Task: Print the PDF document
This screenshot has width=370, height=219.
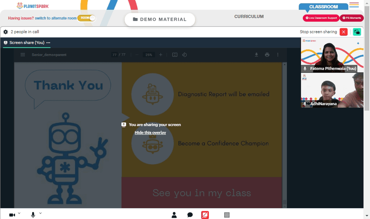Action: click(267, 55)
